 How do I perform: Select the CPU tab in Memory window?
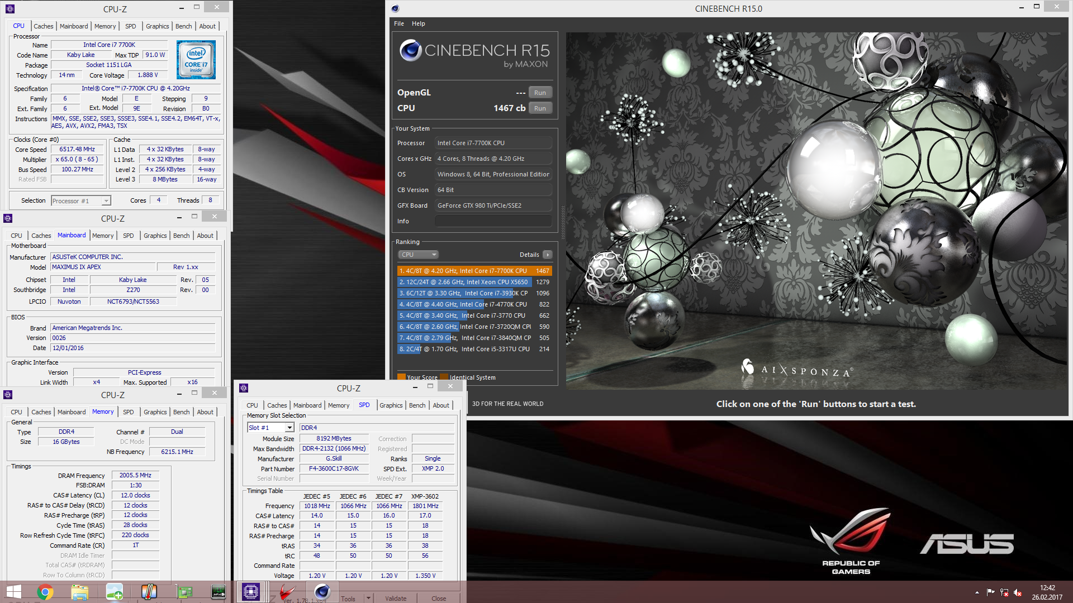(x=16, y=412)
